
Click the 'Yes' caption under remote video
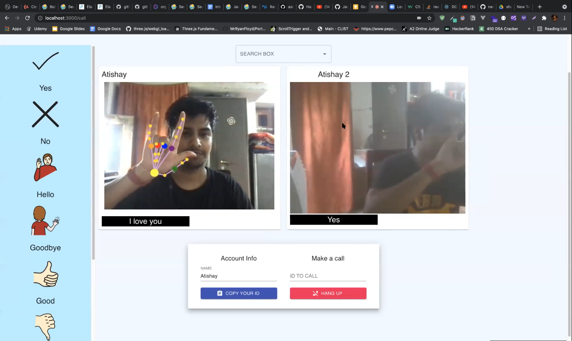pos(334,220)
